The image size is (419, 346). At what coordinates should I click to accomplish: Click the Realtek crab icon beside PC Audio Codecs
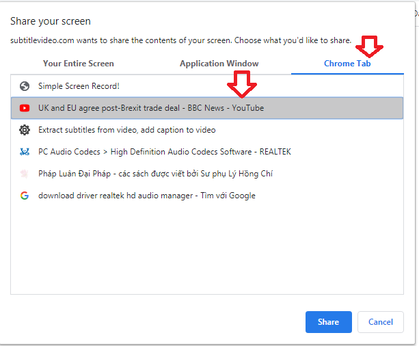coord(25,152)
